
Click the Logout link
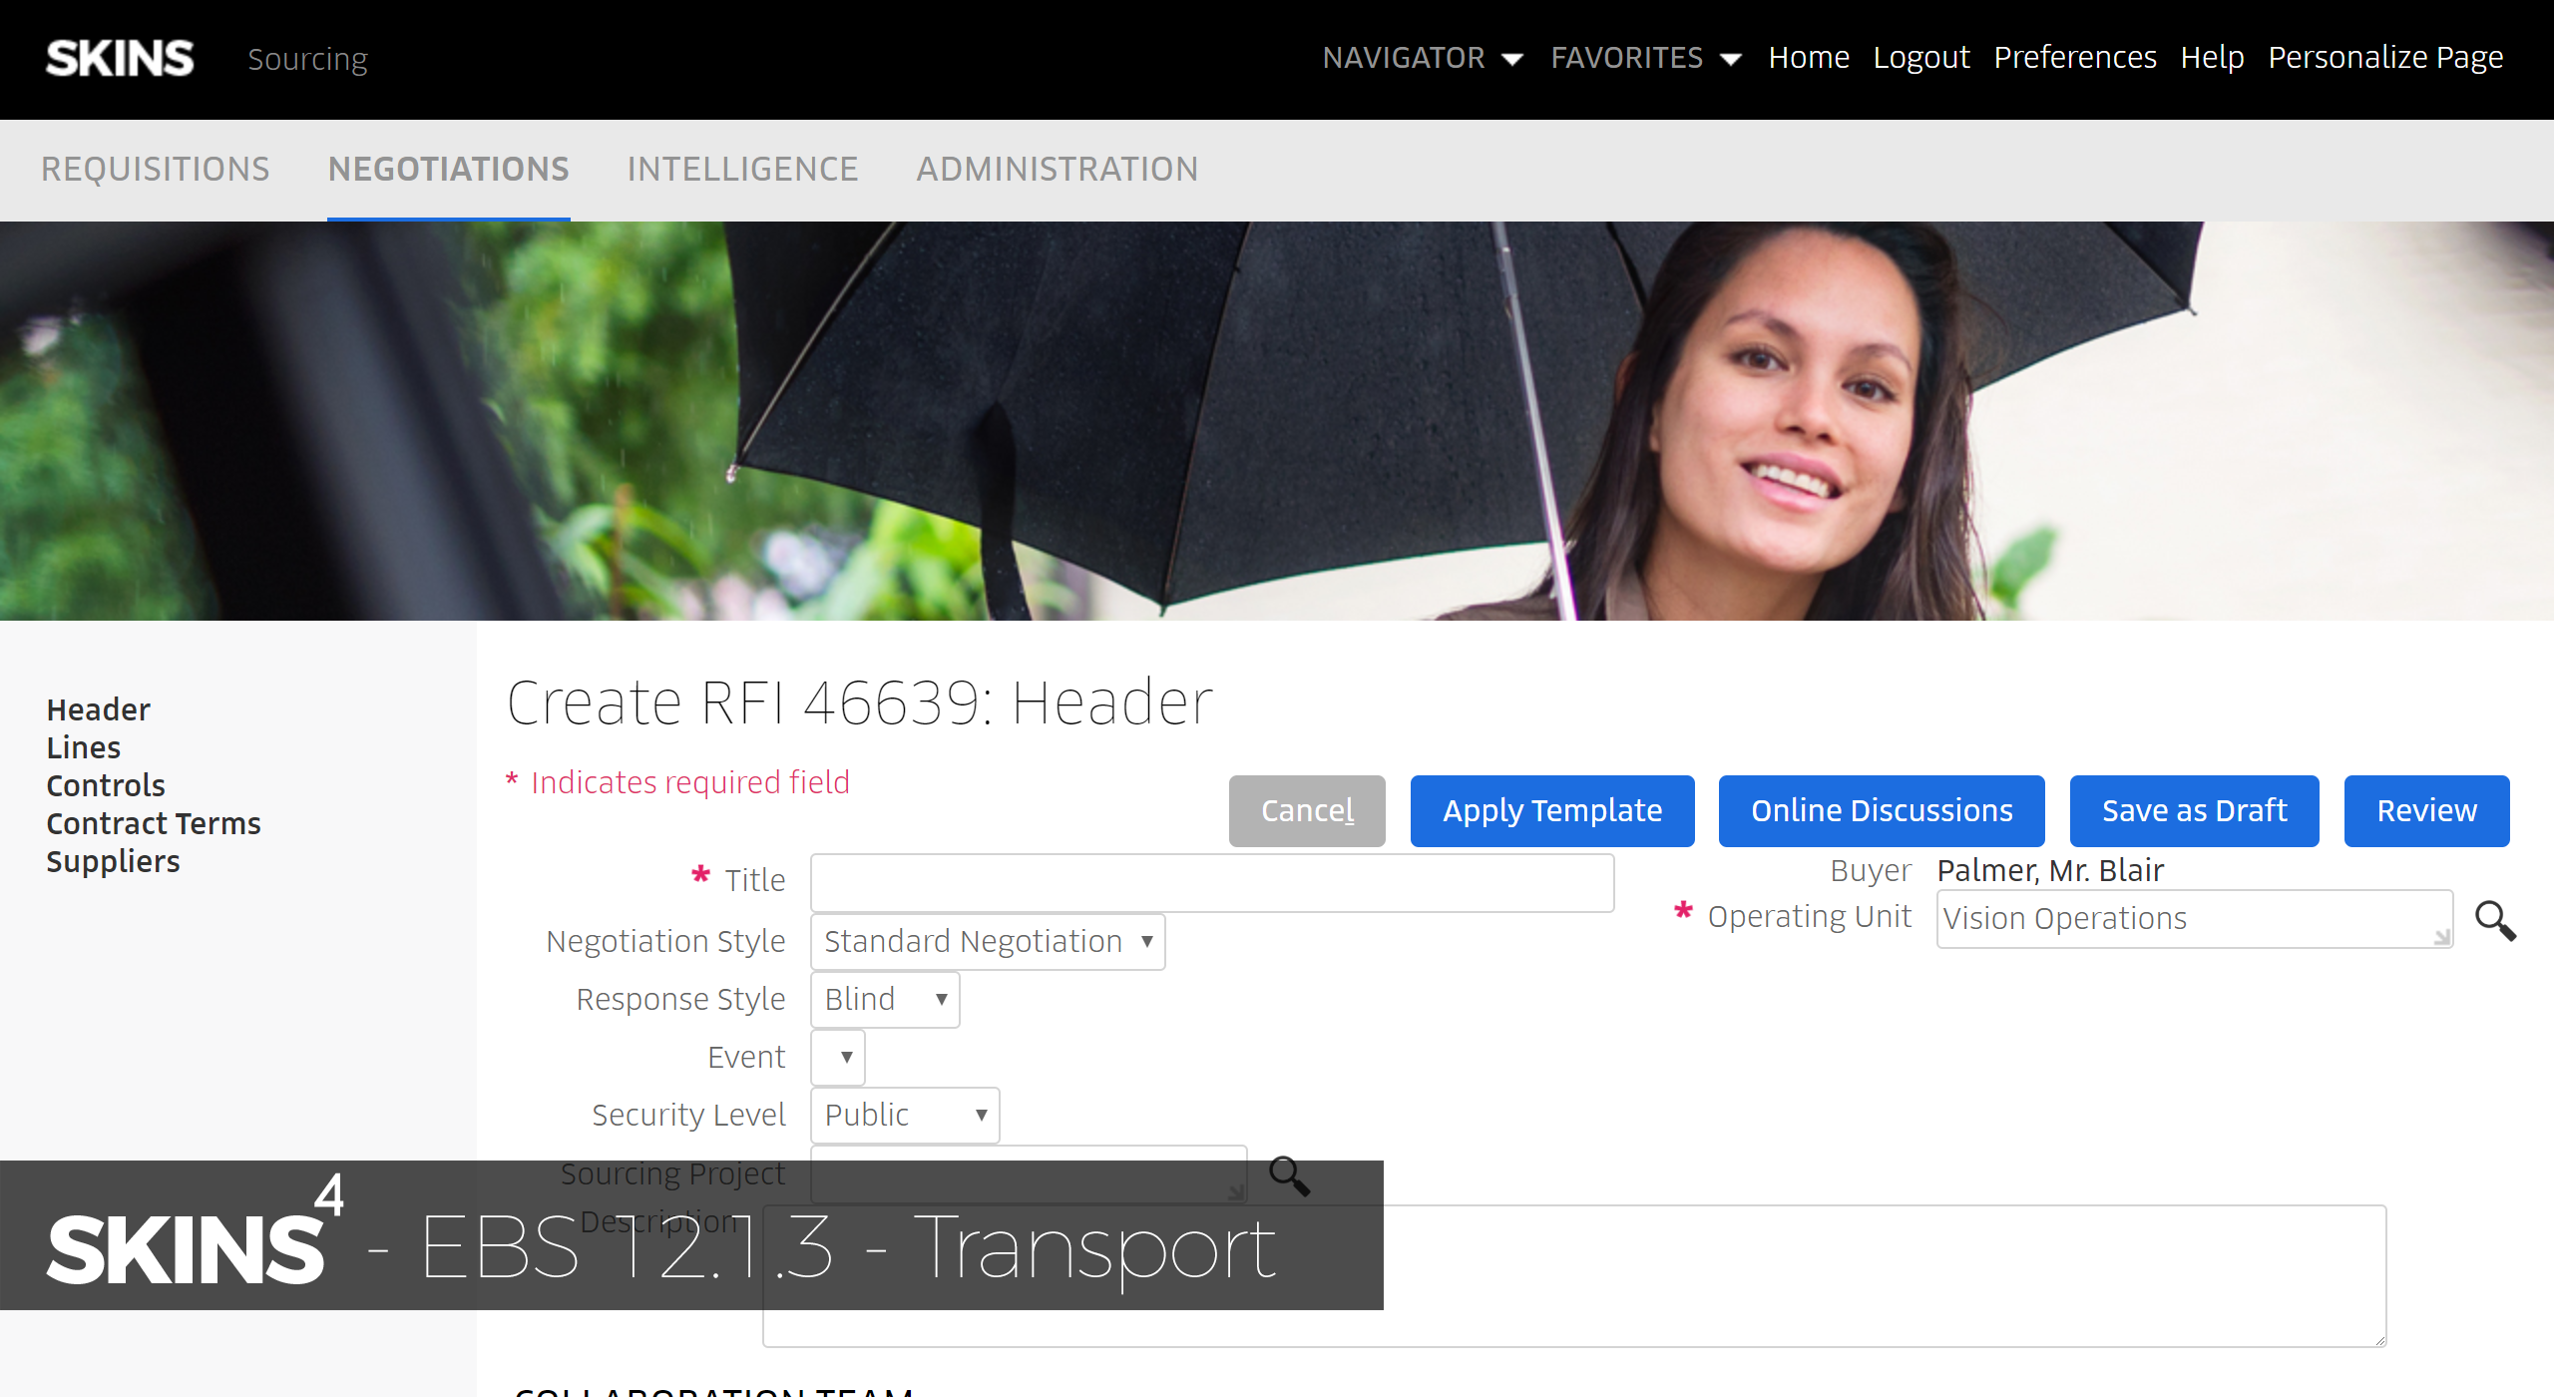(x=1921, y=58)
